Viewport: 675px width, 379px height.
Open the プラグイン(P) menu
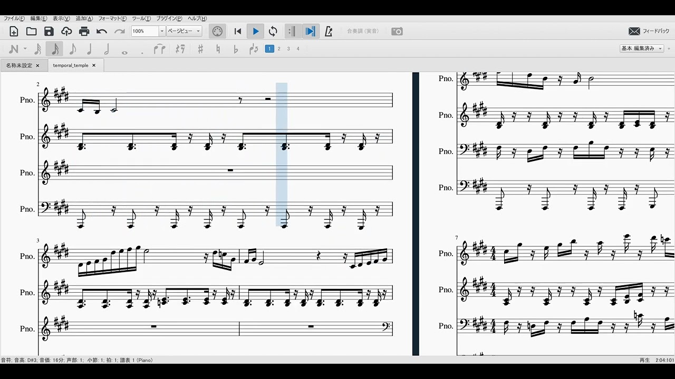pyautogui.click(x=169, y=18)
